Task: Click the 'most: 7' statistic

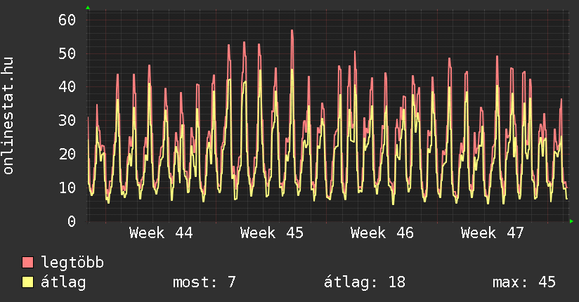Action: point(204,282)
